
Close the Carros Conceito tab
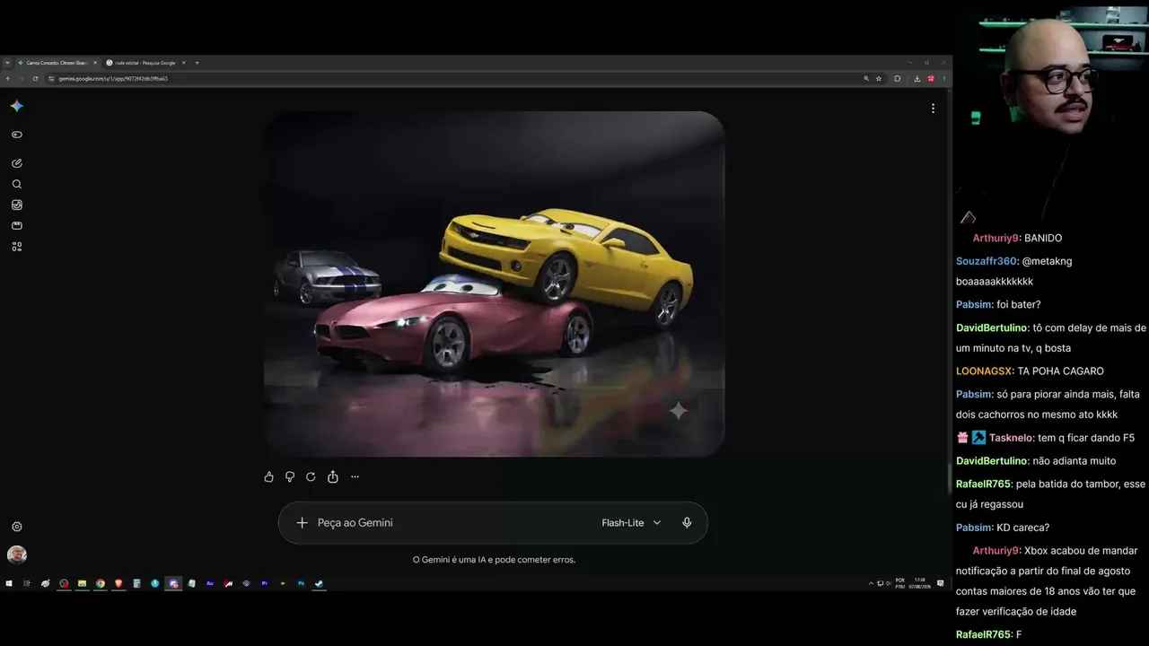(x=94, y=63)
